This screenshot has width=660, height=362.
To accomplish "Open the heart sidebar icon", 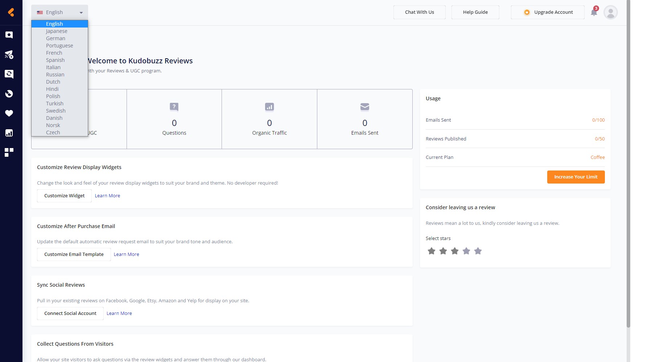I will 9,113.
